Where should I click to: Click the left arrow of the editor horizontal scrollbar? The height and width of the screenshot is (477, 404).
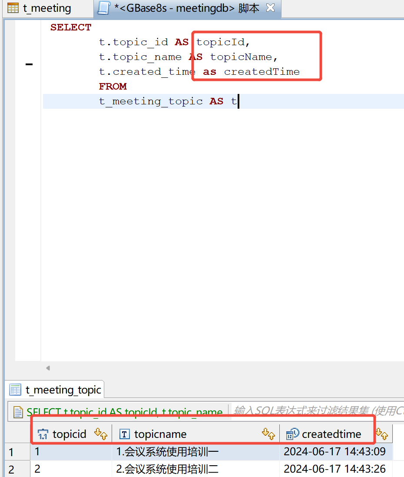[48, 367]
